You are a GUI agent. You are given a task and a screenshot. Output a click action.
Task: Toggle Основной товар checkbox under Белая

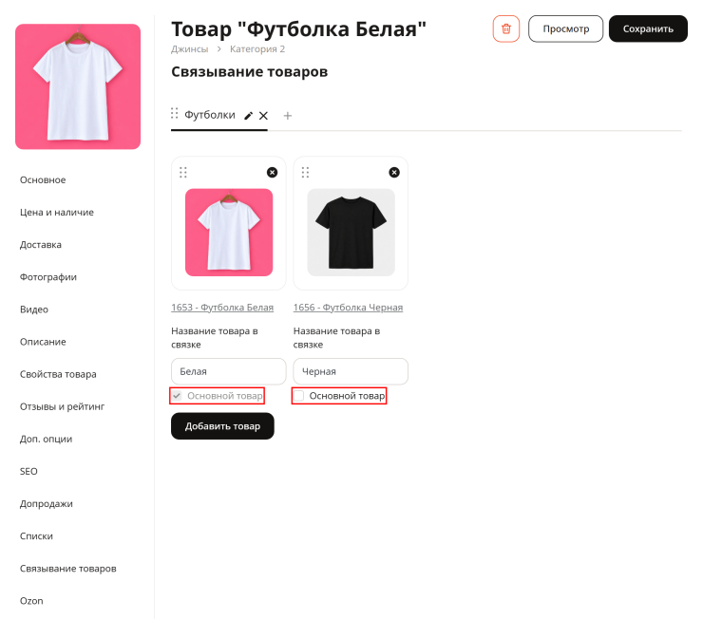tap(177, 396)
